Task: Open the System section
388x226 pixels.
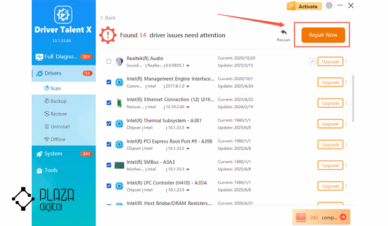Action: point(64,154)
